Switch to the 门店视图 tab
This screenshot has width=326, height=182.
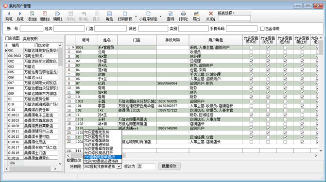point(13,38)
